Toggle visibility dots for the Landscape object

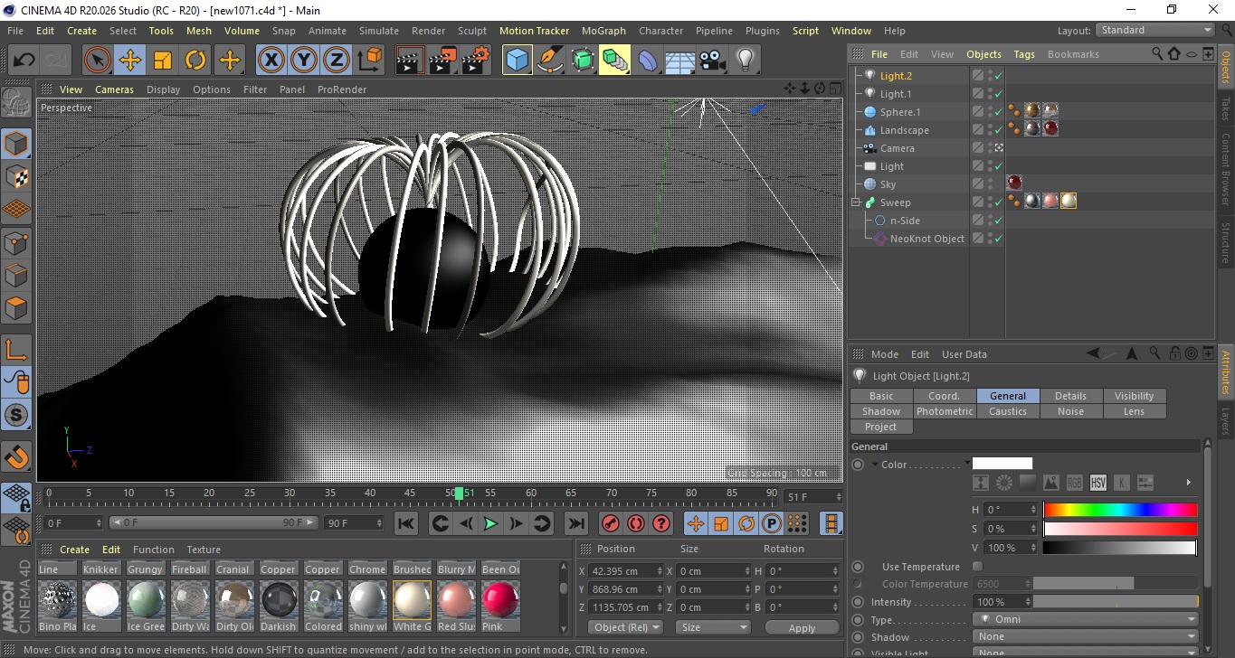click(990, 130)
